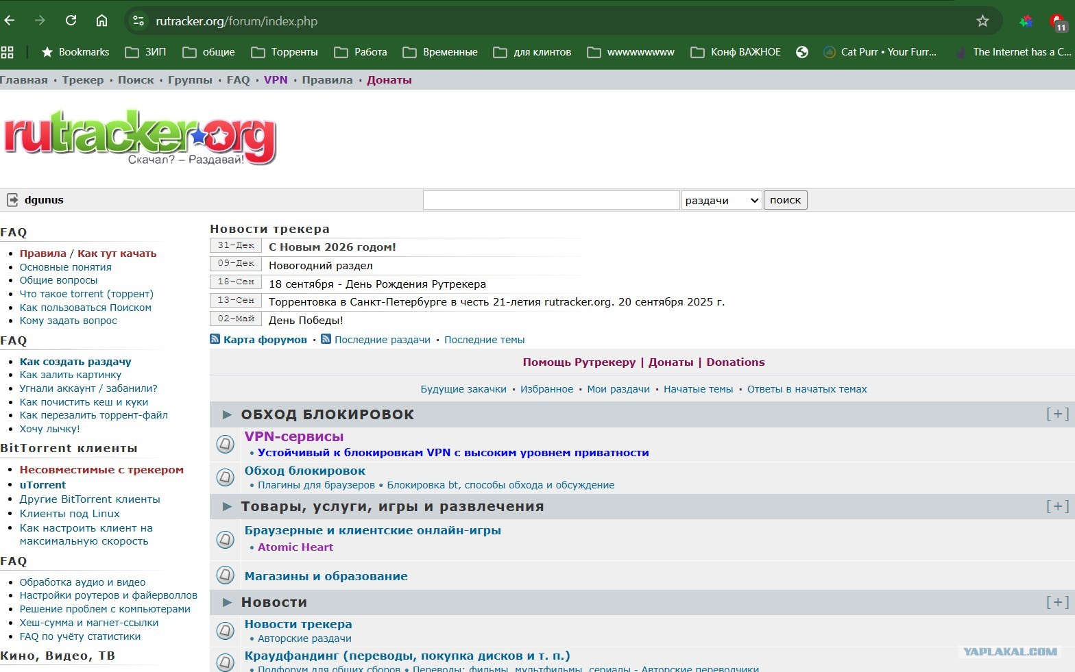Open the Работа bookmark folder
The height and width of the screenshot is (672, 1075).
[x=361, y=52]
